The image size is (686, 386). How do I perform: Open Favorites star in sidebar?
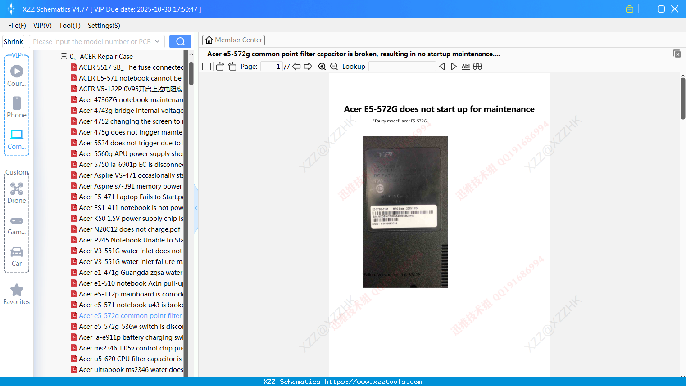tap(17, 295)
